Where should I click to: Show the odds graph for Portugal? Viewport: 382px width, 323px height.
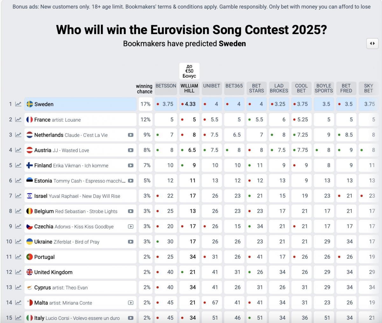[18, 257]
